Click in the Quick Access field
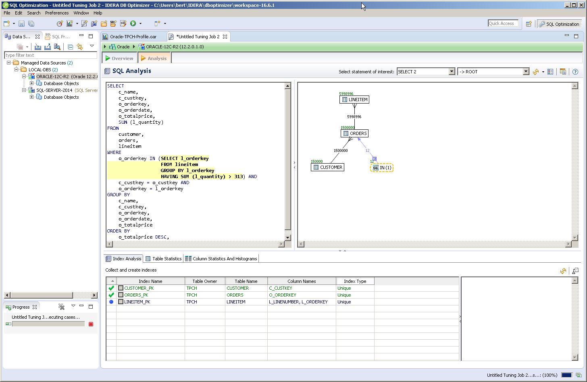This screenshot has height=382, width=587. (x=503, y=23)
